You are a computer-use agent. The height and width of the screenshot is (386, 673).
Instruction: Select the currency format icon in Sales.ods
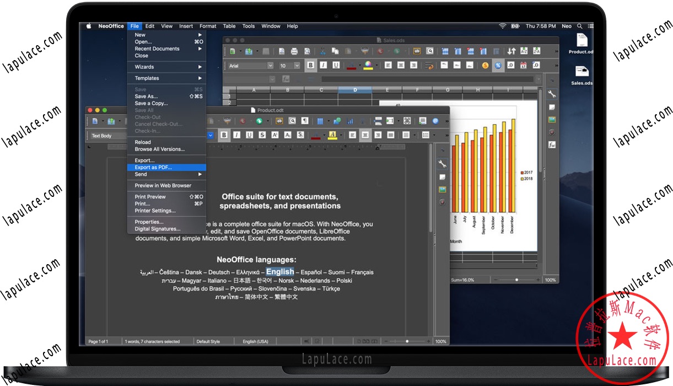[484, 65]
